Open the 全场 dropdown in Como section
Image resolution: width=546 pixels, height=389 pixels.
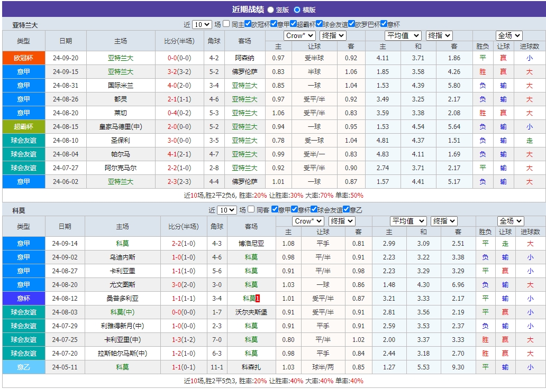point(510,220)
